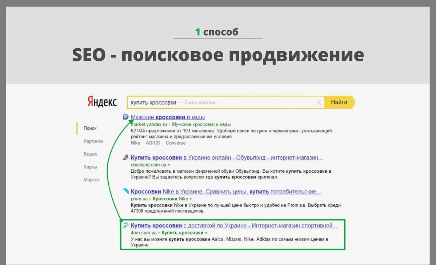Click the Купить кроссовки green breadcrumb of 4run
436x265 pixels.
(x=183, y=233)
